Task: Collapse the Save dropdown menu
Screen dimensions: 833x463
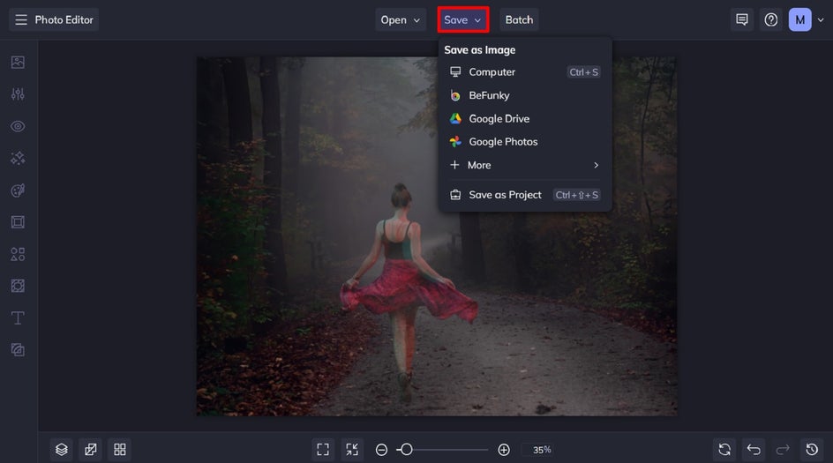Action: [x=462, y=19]
